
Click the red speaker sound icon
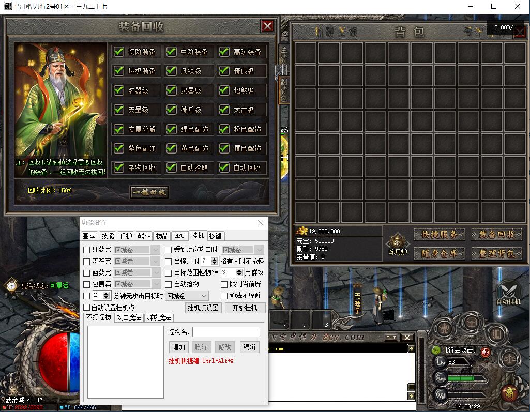tap(486, 352)
